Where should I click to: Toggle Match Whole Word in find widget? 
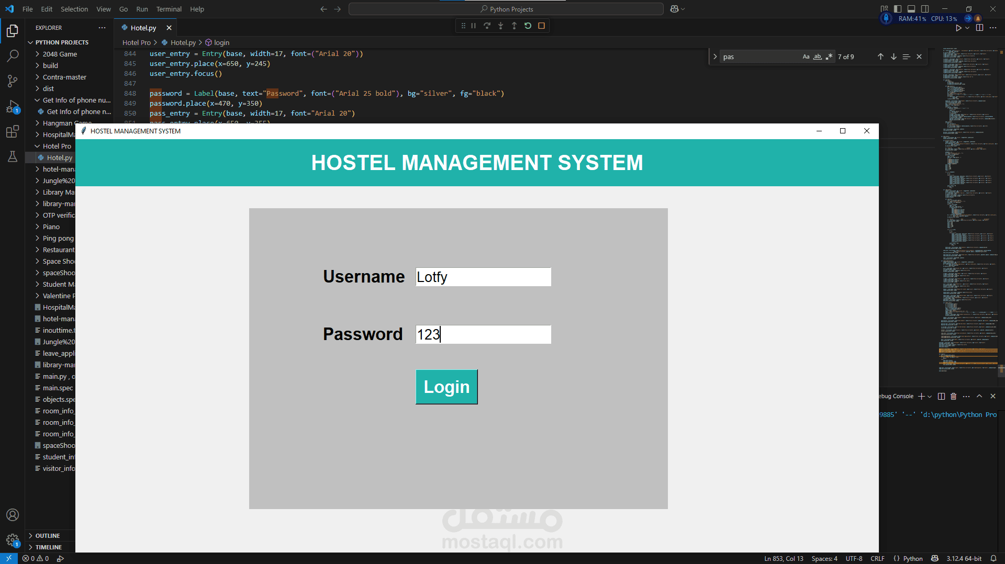pos(818,57)
